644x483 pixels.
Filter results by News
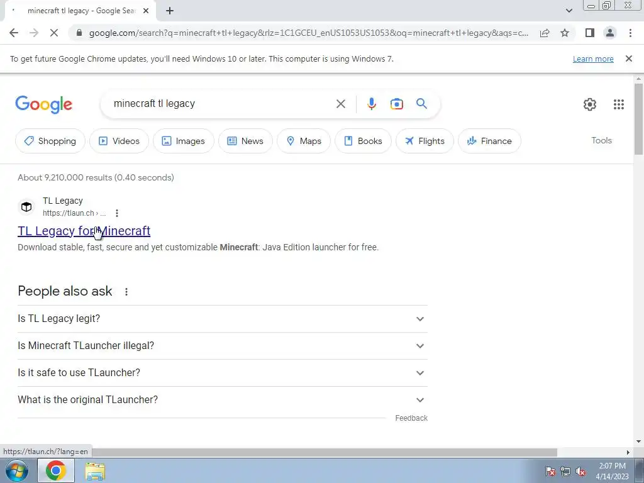[245, 141]
